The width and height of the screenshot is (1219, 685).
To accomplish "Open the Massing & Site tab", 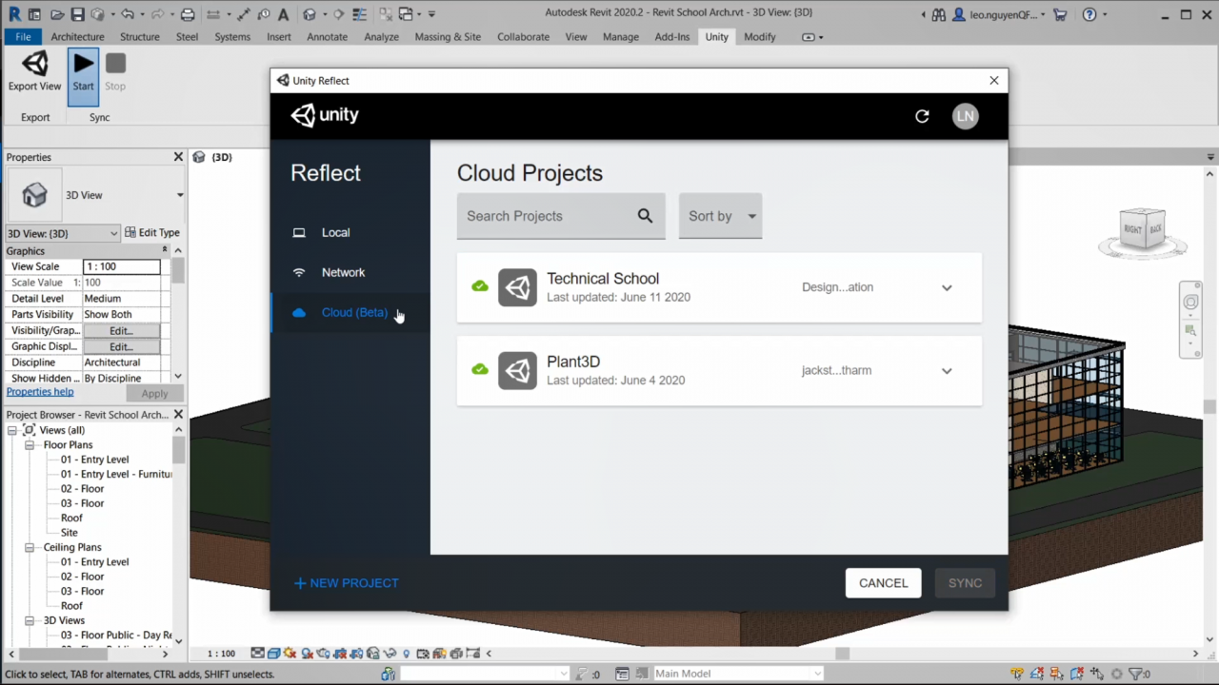I will (x=448, y=36).
